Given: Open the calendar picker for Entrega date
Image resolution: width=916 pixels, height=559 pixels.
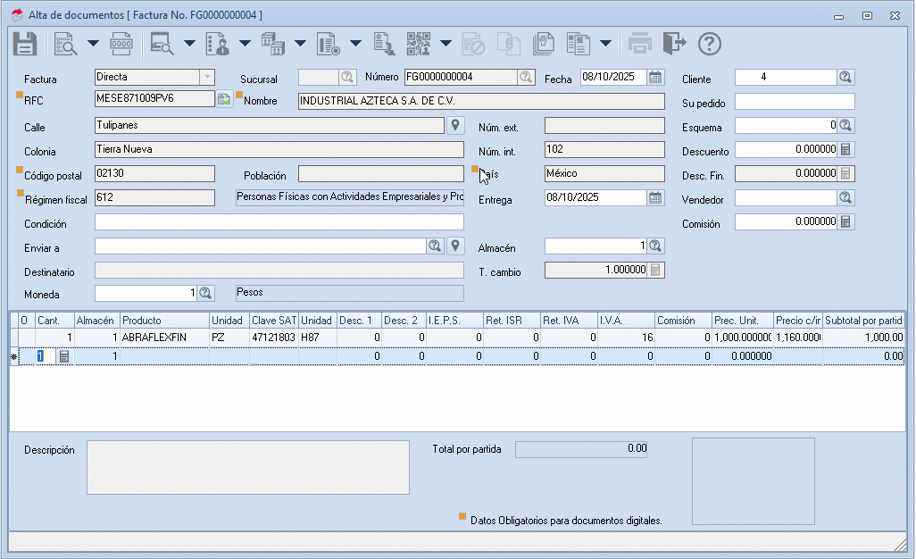Looking at the screenshot, I should tap(656, 198).
